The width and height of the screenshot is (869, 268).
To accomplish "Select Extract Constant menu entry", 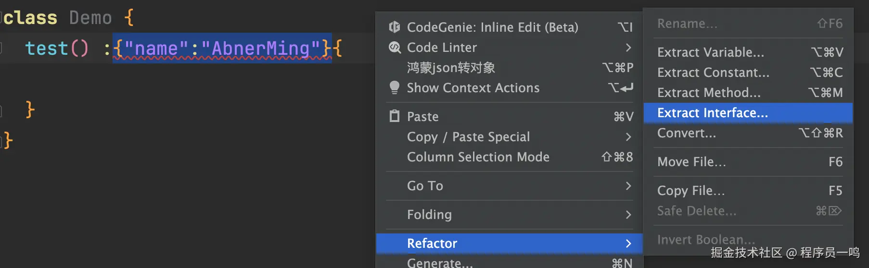I will tap(713, 73).
